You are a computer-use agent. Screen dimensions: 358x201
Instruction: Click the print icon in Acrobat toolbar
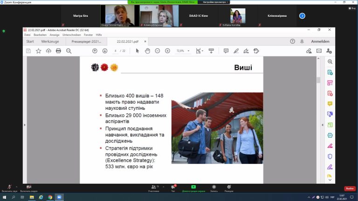(x=58, y=51)
